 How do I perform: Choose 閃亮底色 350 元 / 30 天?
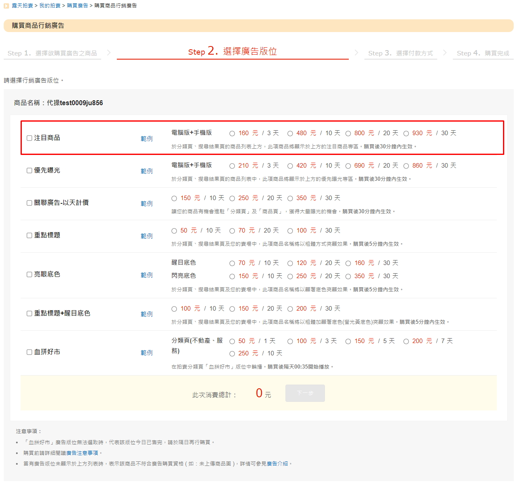click(x=348, y=277)
